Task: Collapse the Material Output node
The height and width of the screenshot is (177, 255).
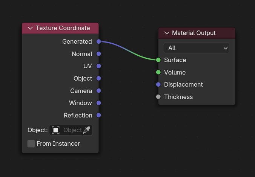Action: pos(167,33)
